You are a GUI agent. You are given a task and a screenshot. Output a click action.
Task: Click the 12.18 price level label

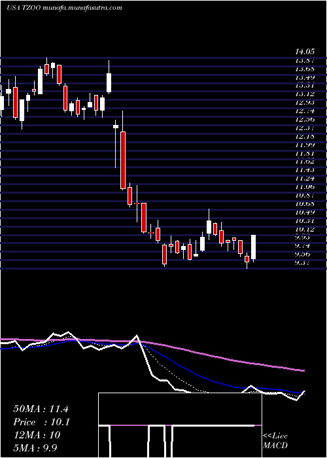click(305, 136)
